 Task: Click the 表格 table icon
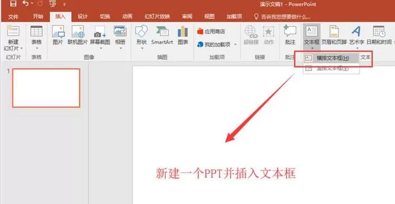pos(37,31)
